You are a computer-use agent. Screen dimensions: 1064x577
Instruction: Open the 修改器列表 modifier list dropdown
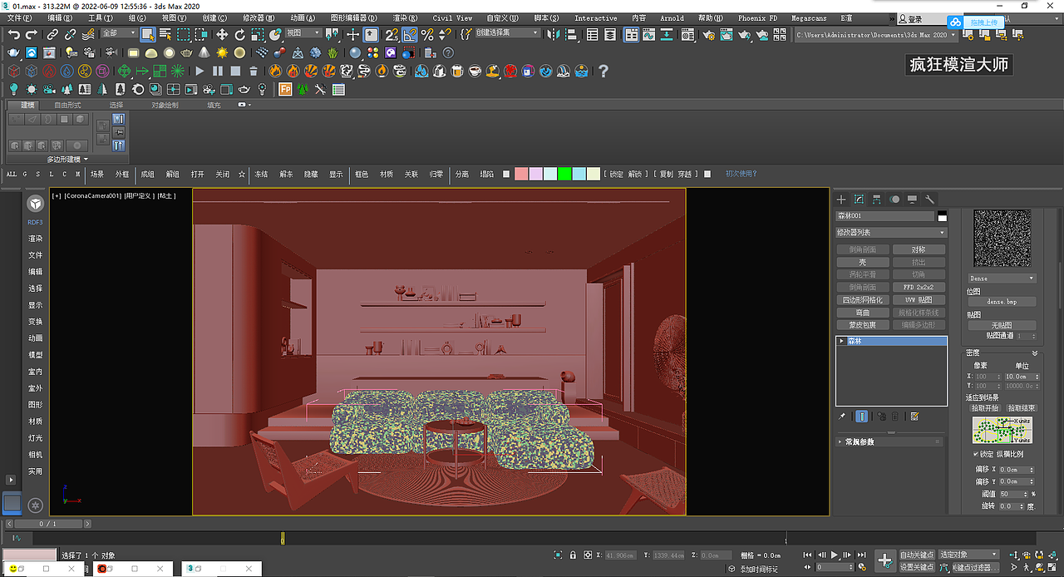[x=891, y=233]
